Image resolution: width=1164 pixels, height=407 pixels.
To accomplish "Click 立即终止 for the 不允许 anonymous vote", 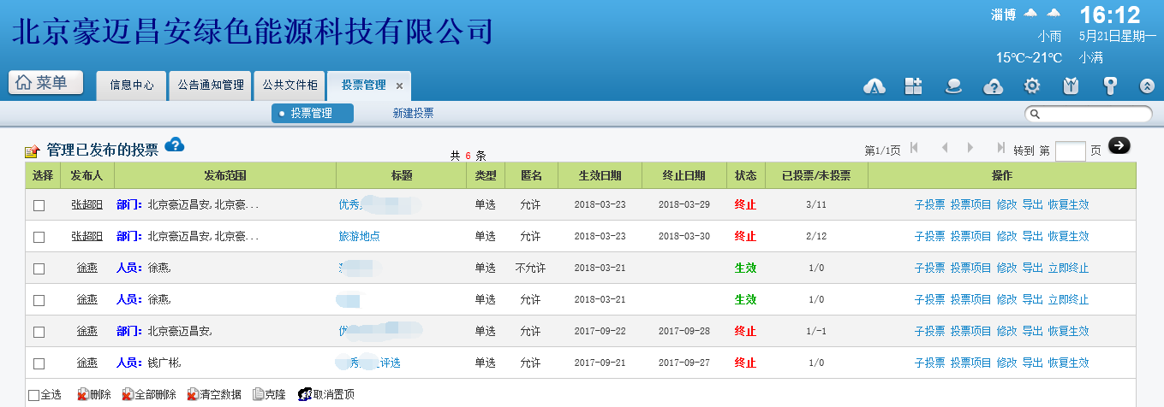I will pos(1068,268).
